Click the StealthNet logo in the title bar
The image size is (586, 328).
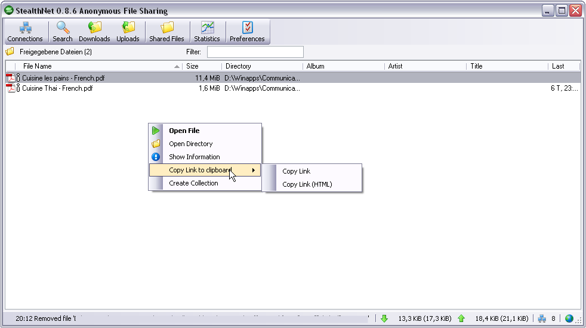point(8,11)
